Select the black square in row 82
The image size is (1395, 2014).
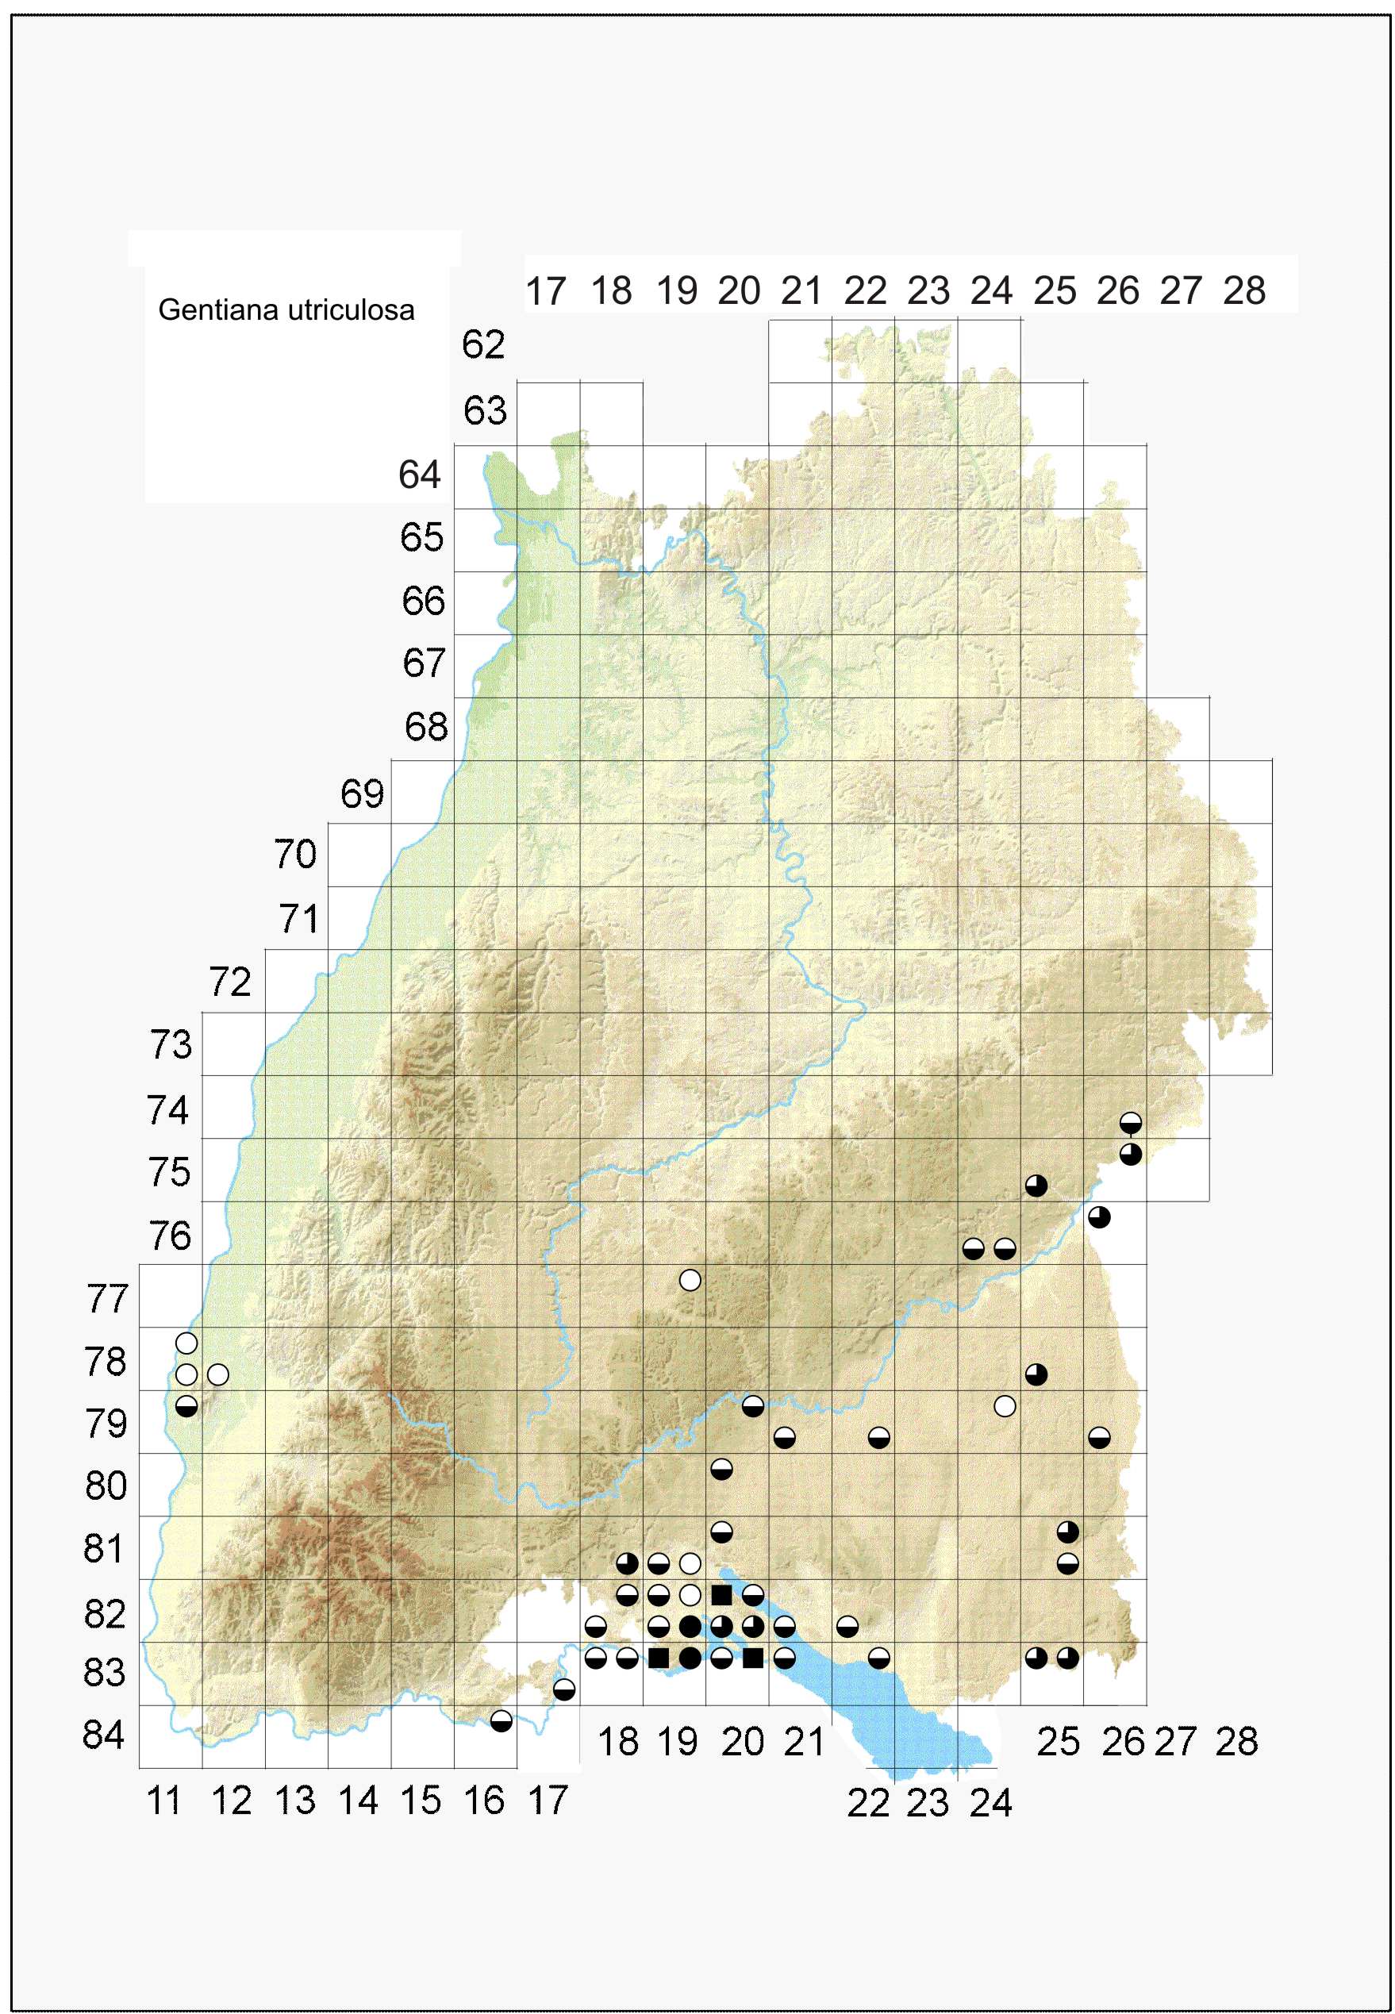721,1594
